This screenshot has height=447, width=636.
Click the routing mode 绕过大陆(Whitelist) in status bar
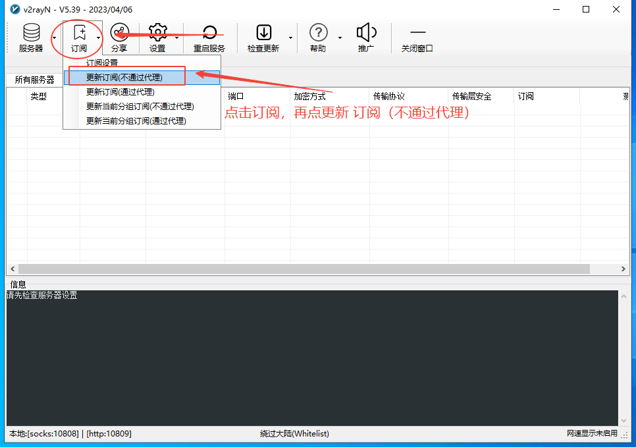tap(294, 434)
